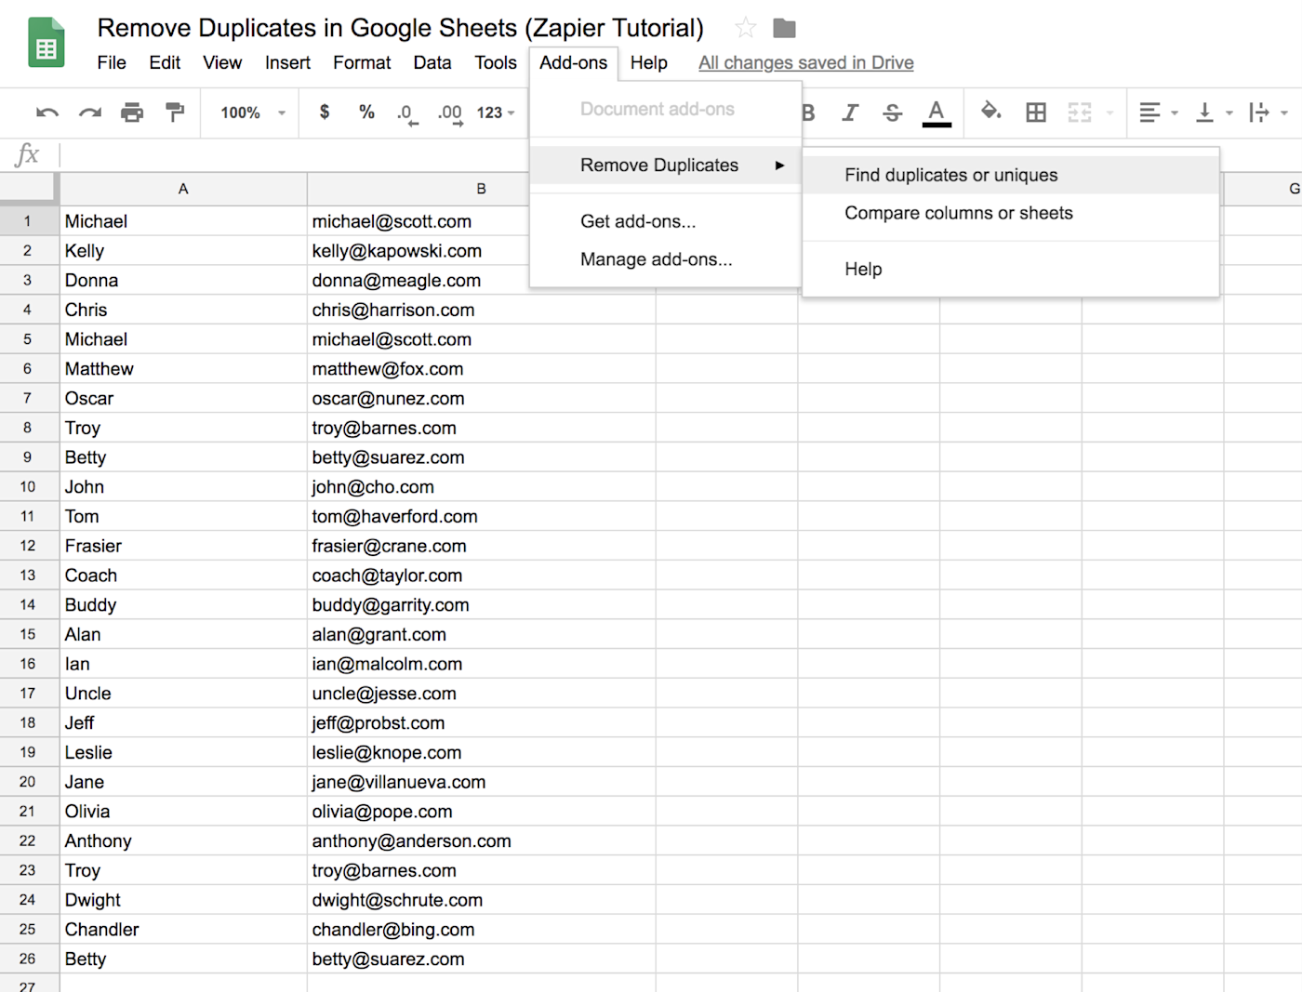Select column B by its header
The image size is (1302, 992).
pos(481,189)
